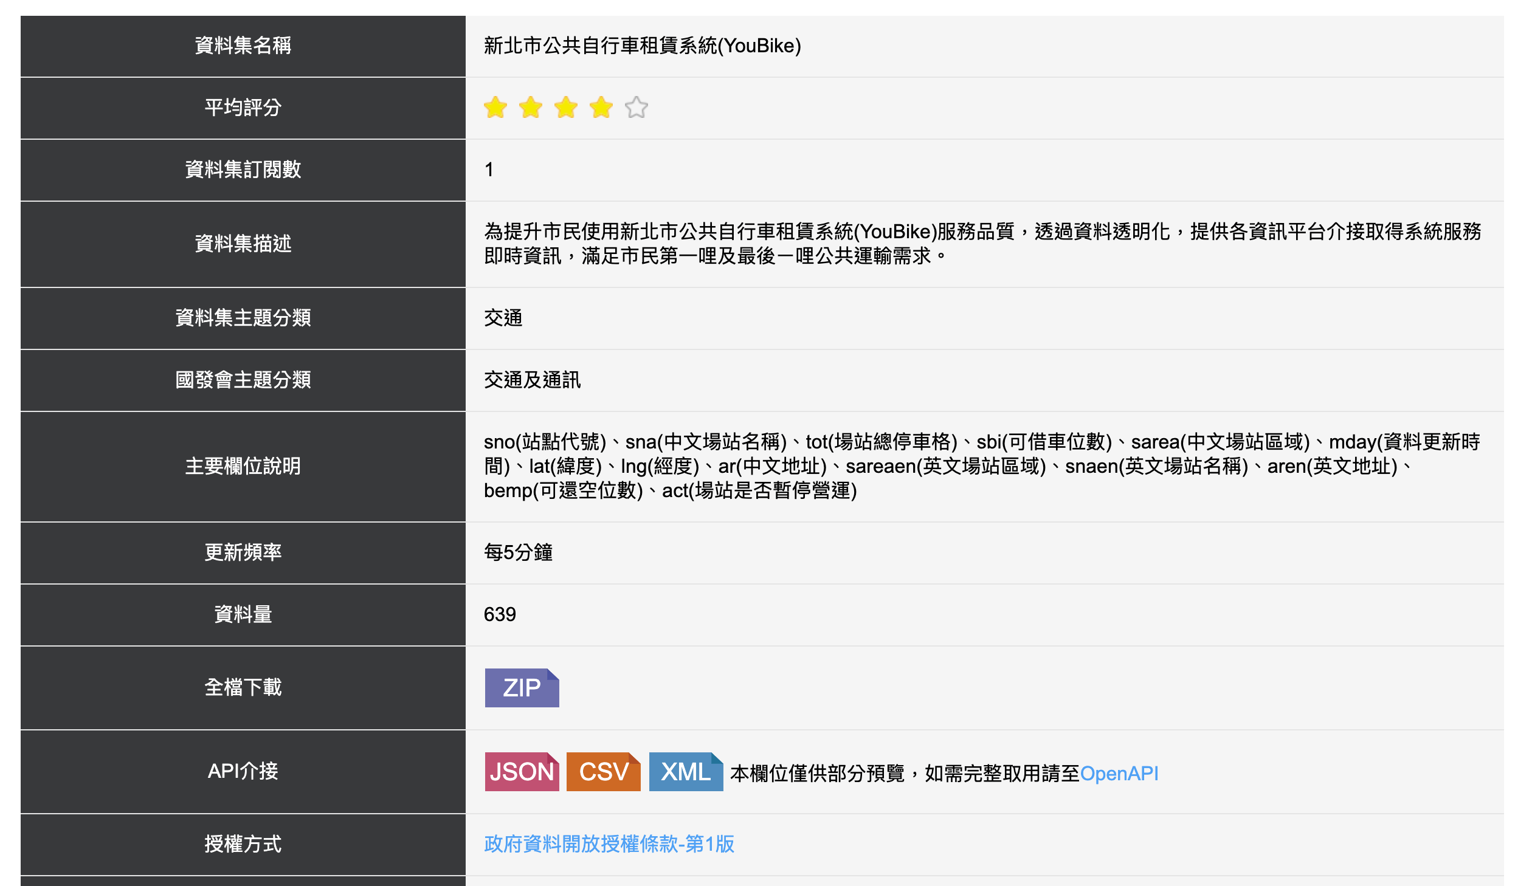Click the 平均評分 header cell
This screenshot has width=1532, height=886.
[243, 108]
